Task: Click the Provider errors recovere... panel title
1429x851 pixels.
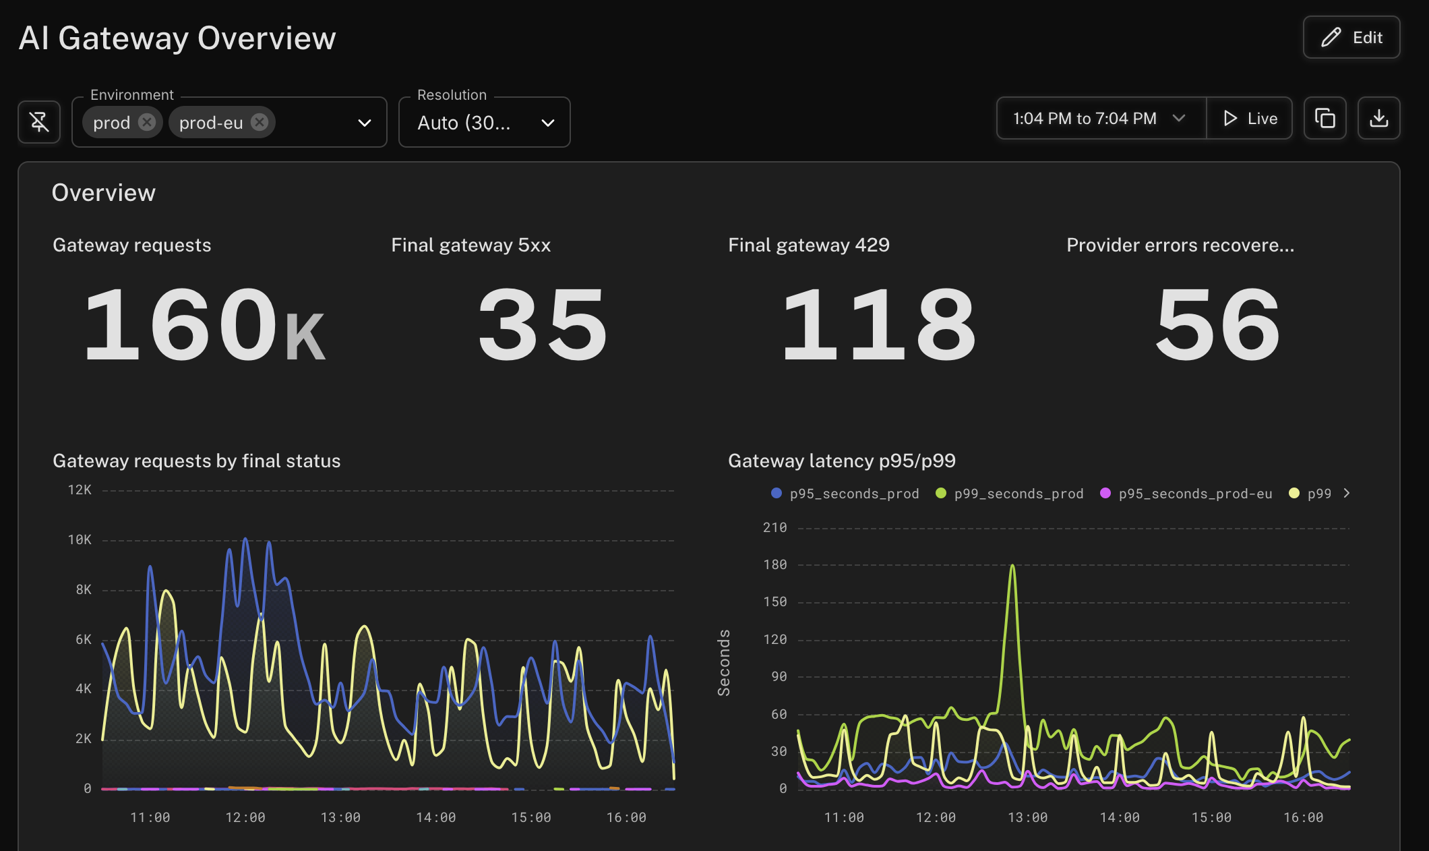Action: pos(1180,245)
